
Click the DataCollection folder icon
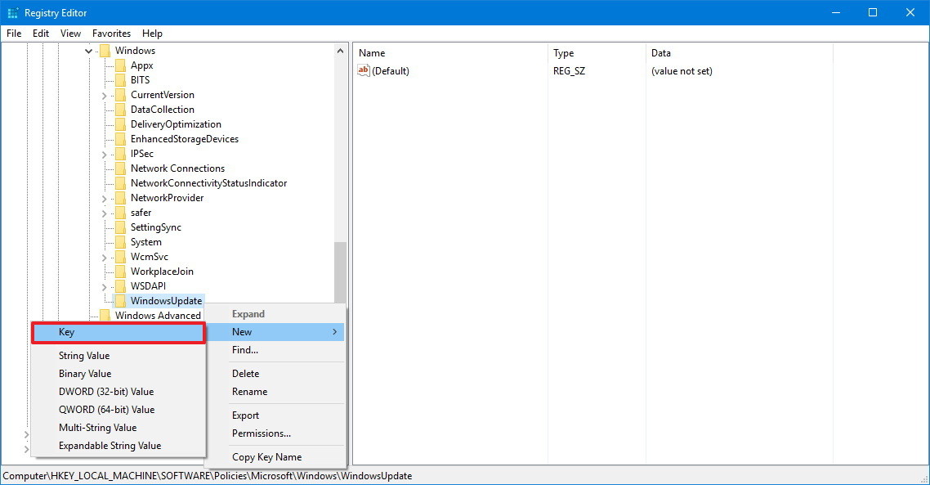click(x=120, y=110)
